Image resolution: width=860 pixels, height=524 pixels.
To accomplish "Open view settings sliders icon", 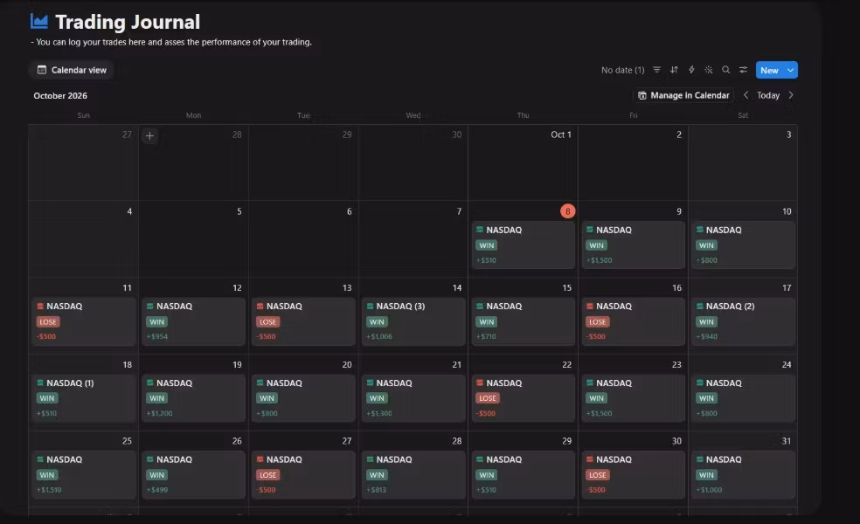I will click(743, 70).
